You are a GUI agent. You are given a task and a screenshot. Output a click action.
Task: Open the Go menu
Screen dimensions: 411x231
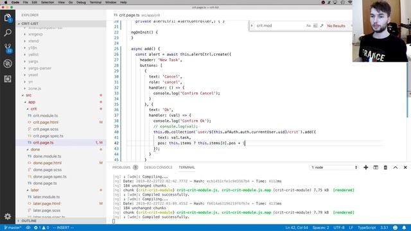pos(71,3)
